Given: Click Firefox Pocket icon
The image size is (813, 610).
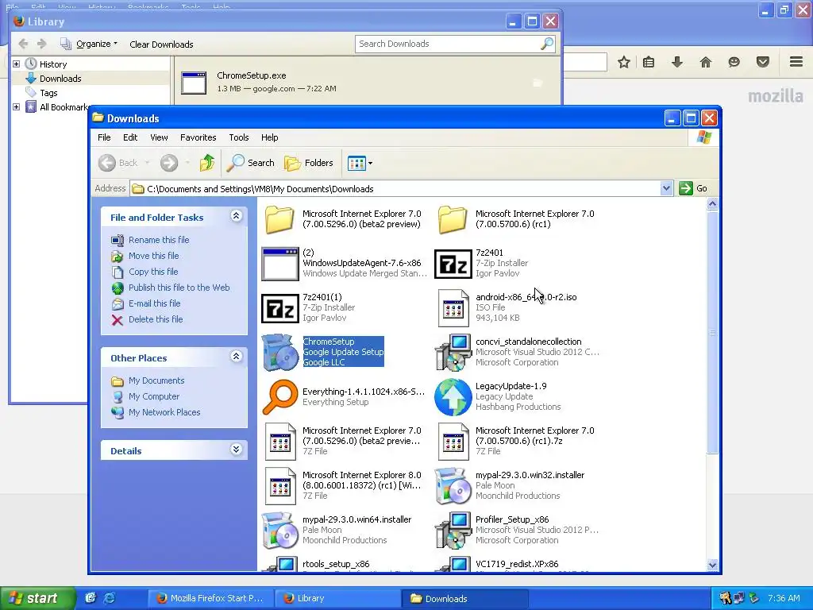Looking at the screenshot, I should coord(763,62).
